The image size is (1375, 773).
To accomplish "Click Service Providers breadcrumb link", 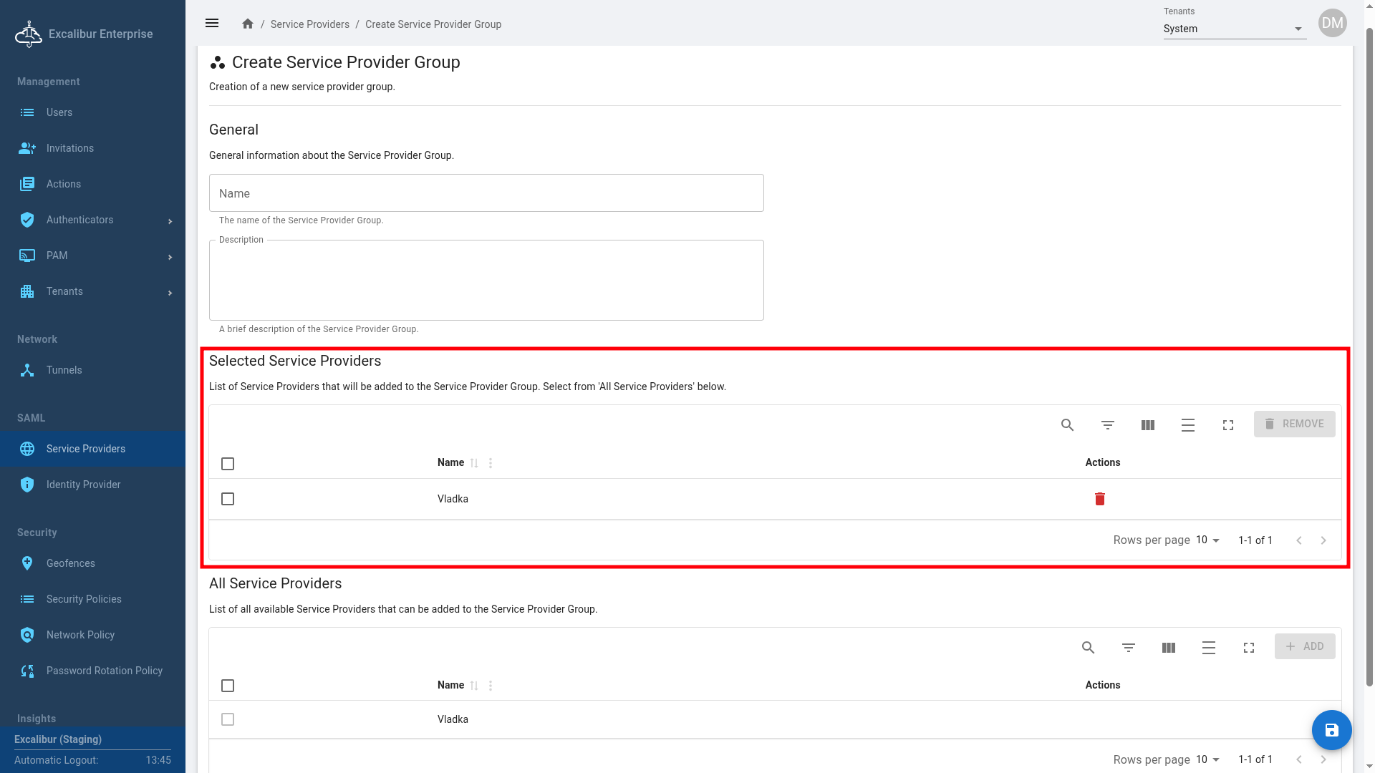I will click(x=309, y=24).
